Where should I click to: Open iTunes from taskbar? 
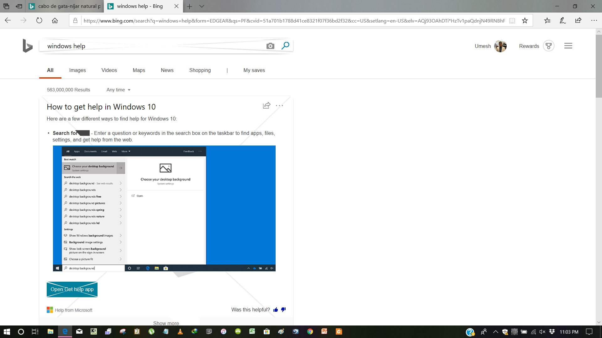[x=224, y=331]
